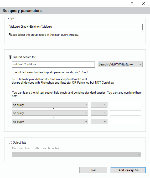Open the operator dropdown in third query row
This screenshot has height=178, width=150.
(99, 121)
